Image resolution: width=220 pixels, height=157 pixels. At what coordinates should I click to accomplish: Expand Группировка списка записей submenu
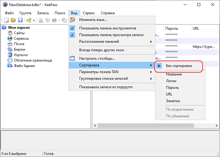tap(112, 78)
